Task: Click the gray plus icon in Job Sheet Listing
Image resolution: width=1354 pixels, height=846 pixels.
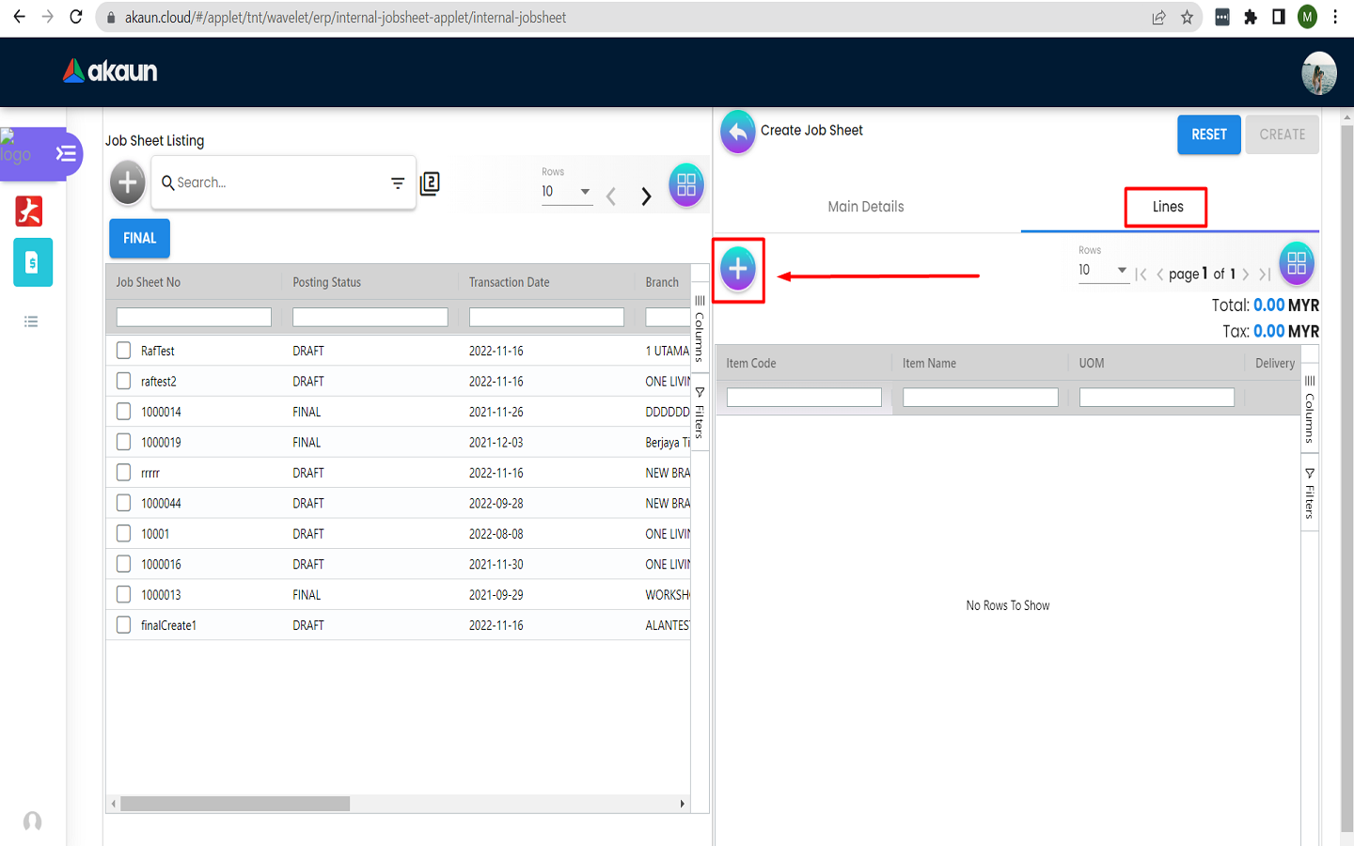Action: [128, 182]
